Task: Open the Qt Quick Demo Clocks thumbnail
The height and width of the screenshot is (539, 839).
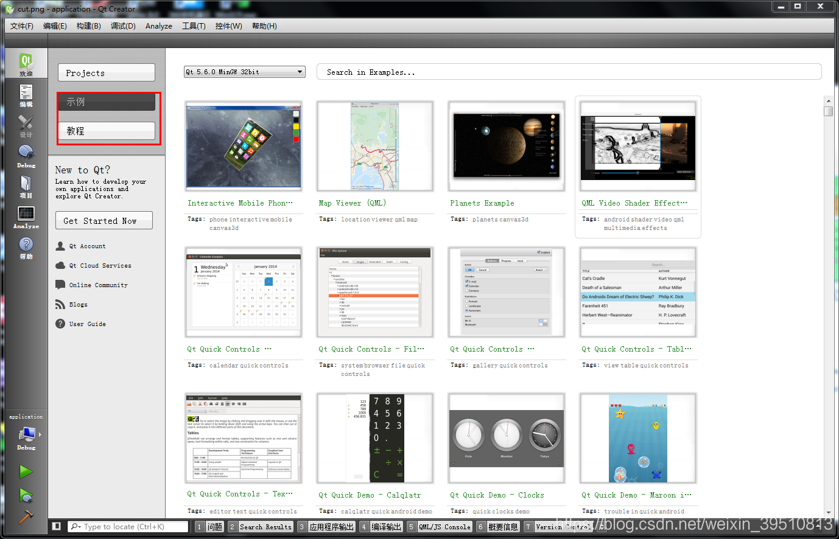Action: 507,438
